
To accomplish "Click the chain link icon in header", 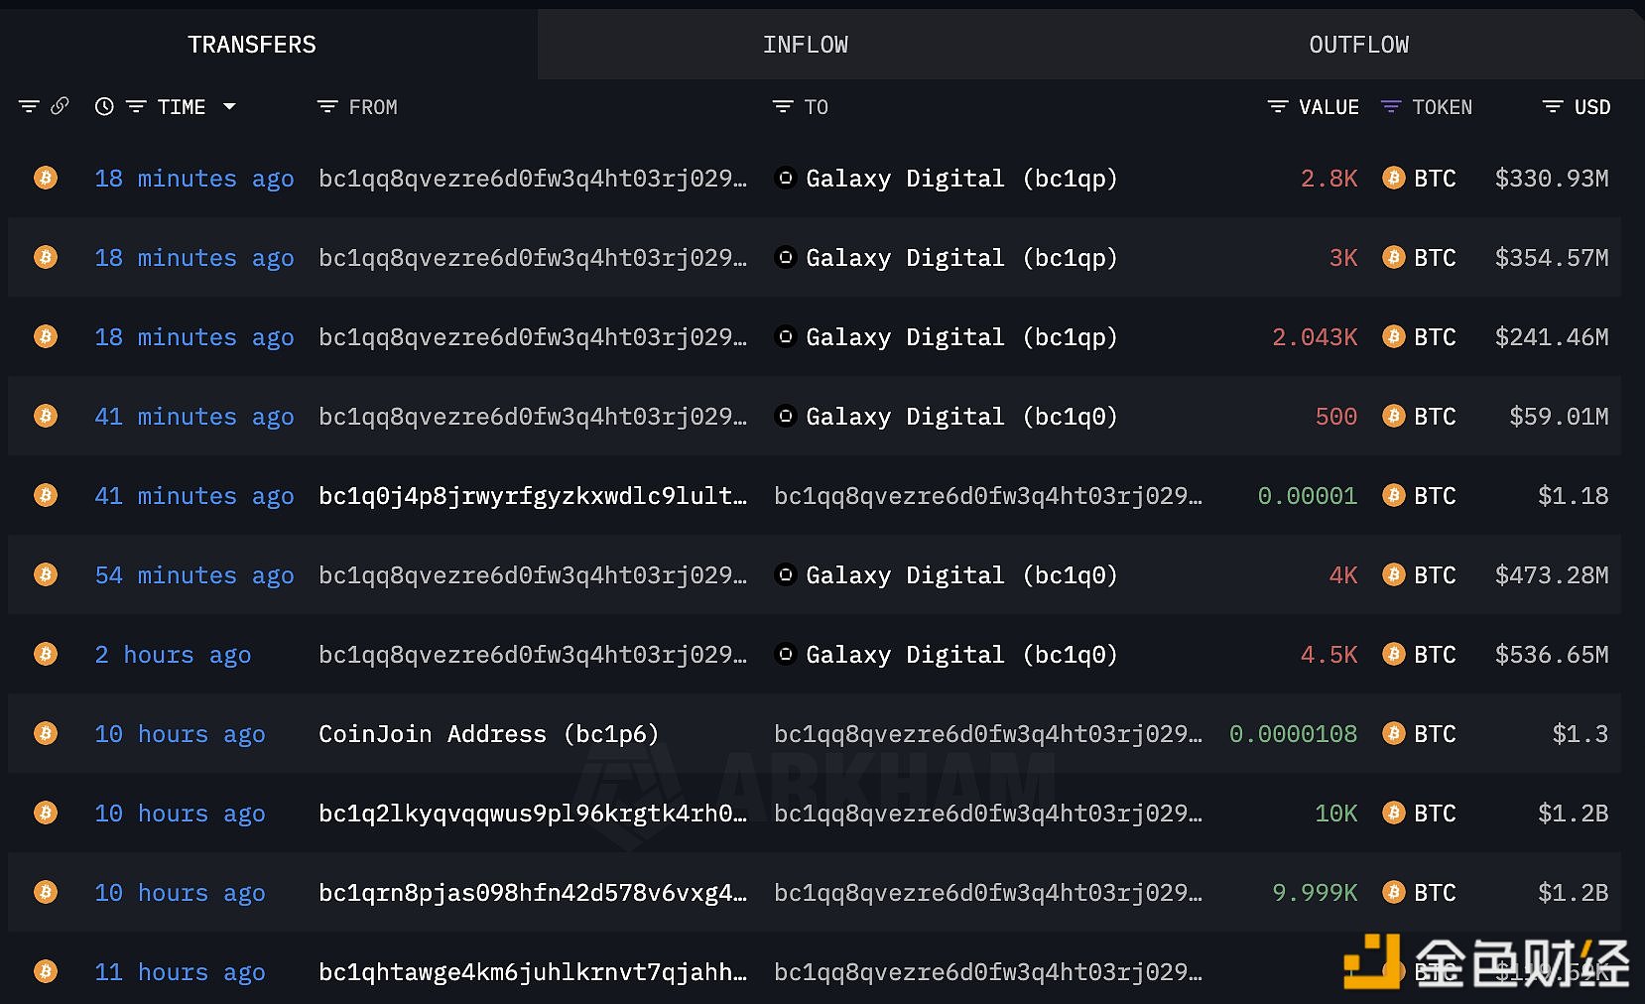I will (x=60, y=106).
